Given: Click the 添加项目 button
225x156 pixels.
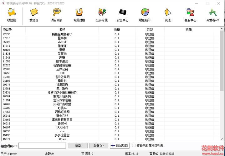Looking at the screenshot, I should click(120, 146).
